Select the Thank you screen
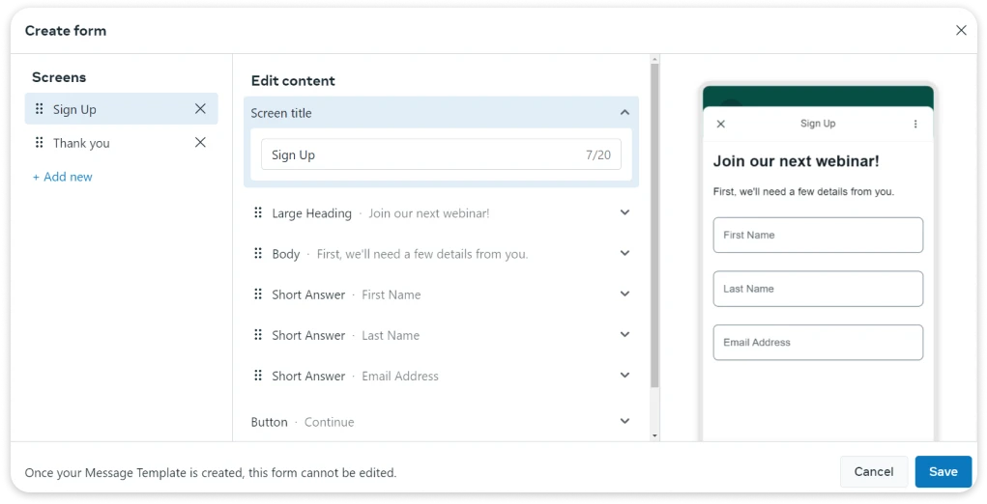The image size is (987, 504). point(81,143)
